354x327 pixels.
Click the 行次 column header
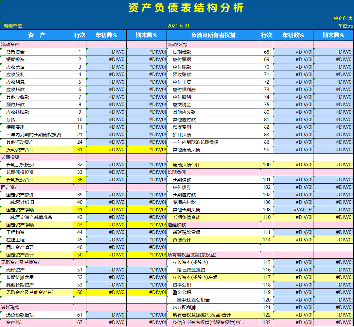[80, 36]
